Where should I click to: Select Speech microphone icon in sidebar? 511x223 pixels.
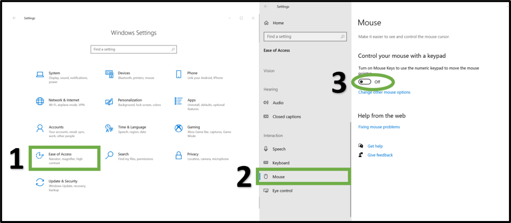click(x=266, y=149)
